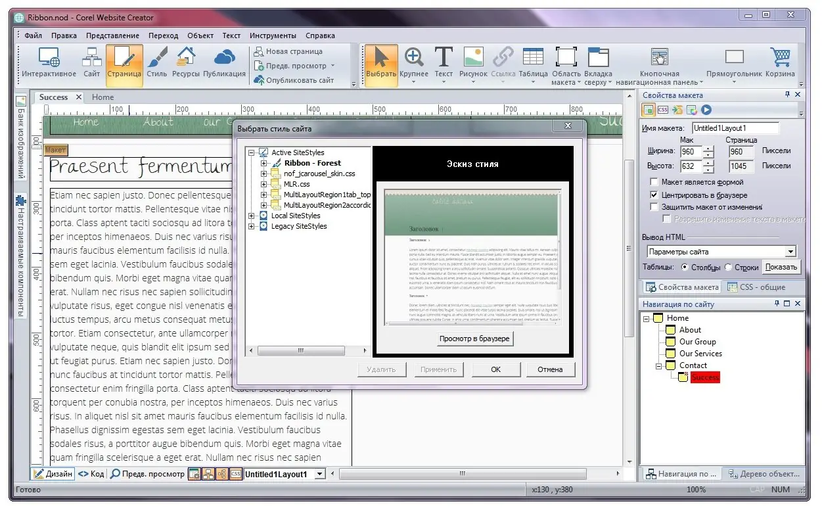Select the Страница view icon

(124, 64)
